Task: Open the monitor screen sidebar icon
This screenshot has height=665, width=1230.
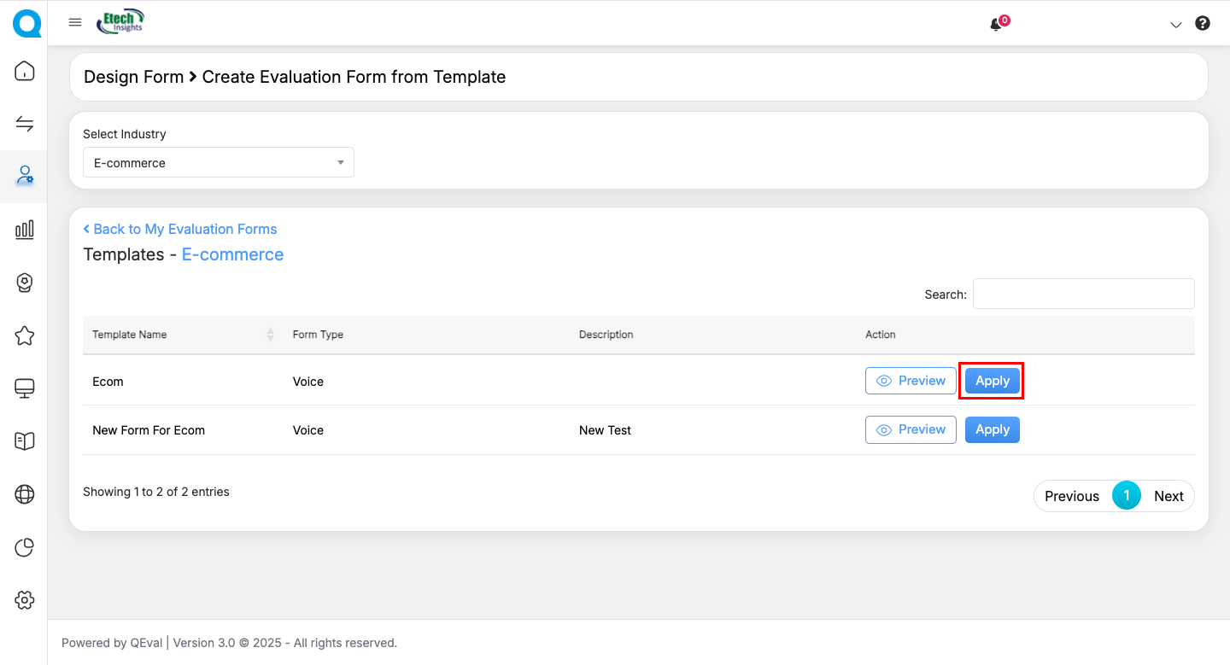Action: [25, 388]
